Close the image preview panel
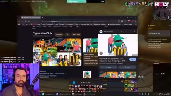The image size is (171, 96). coord(134,32)
